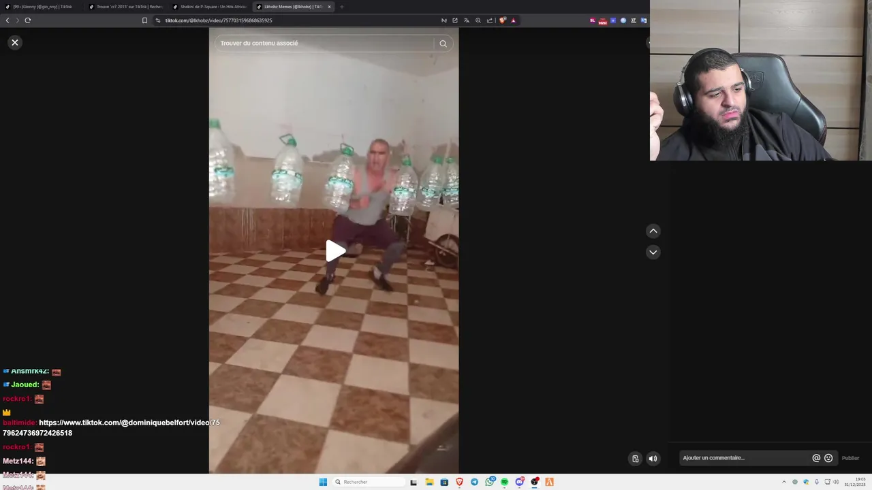The width and height of the screenshot is (872, 490).
Task: Open Microsoft Store from the taskbar
Action: click(x=444, y=482)
